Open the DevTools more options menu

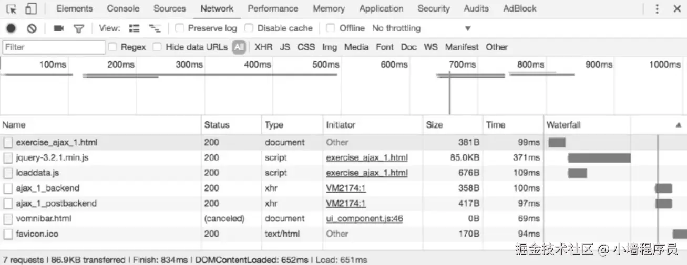(657, 9)
